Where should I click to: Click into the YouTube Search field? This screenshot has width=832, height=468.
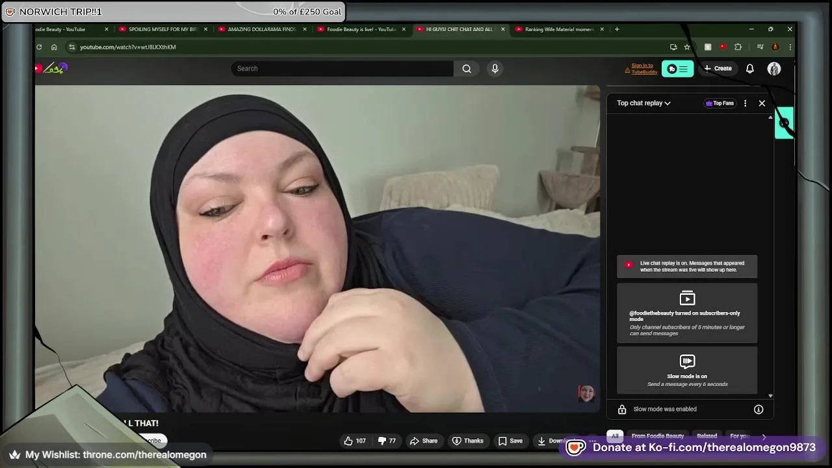pyautogui.click(x=342, y=68)
